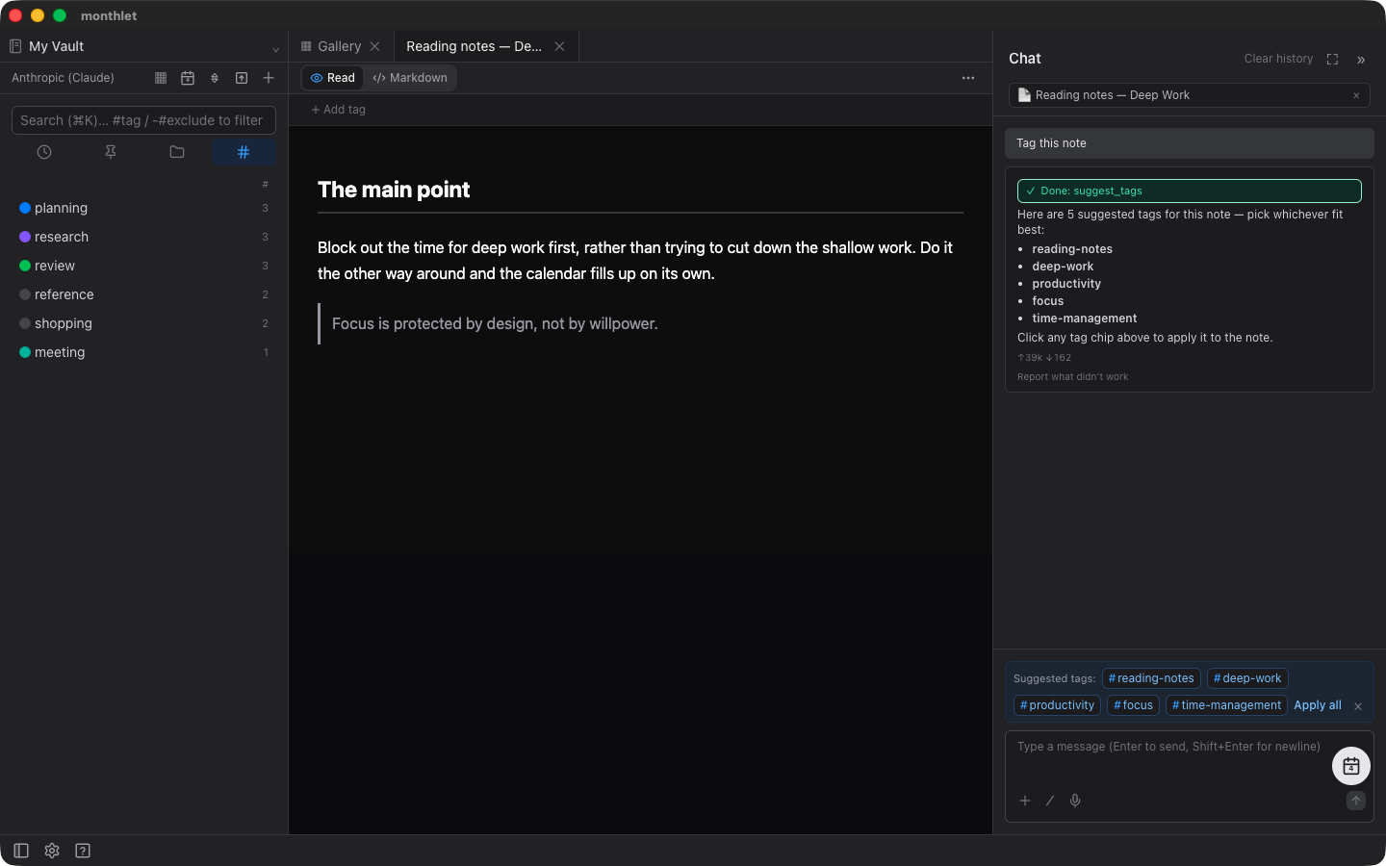Screen dimensions: 1386x866
Task: Collapse the chat panel with double chevron
Action: (1361, 60)
